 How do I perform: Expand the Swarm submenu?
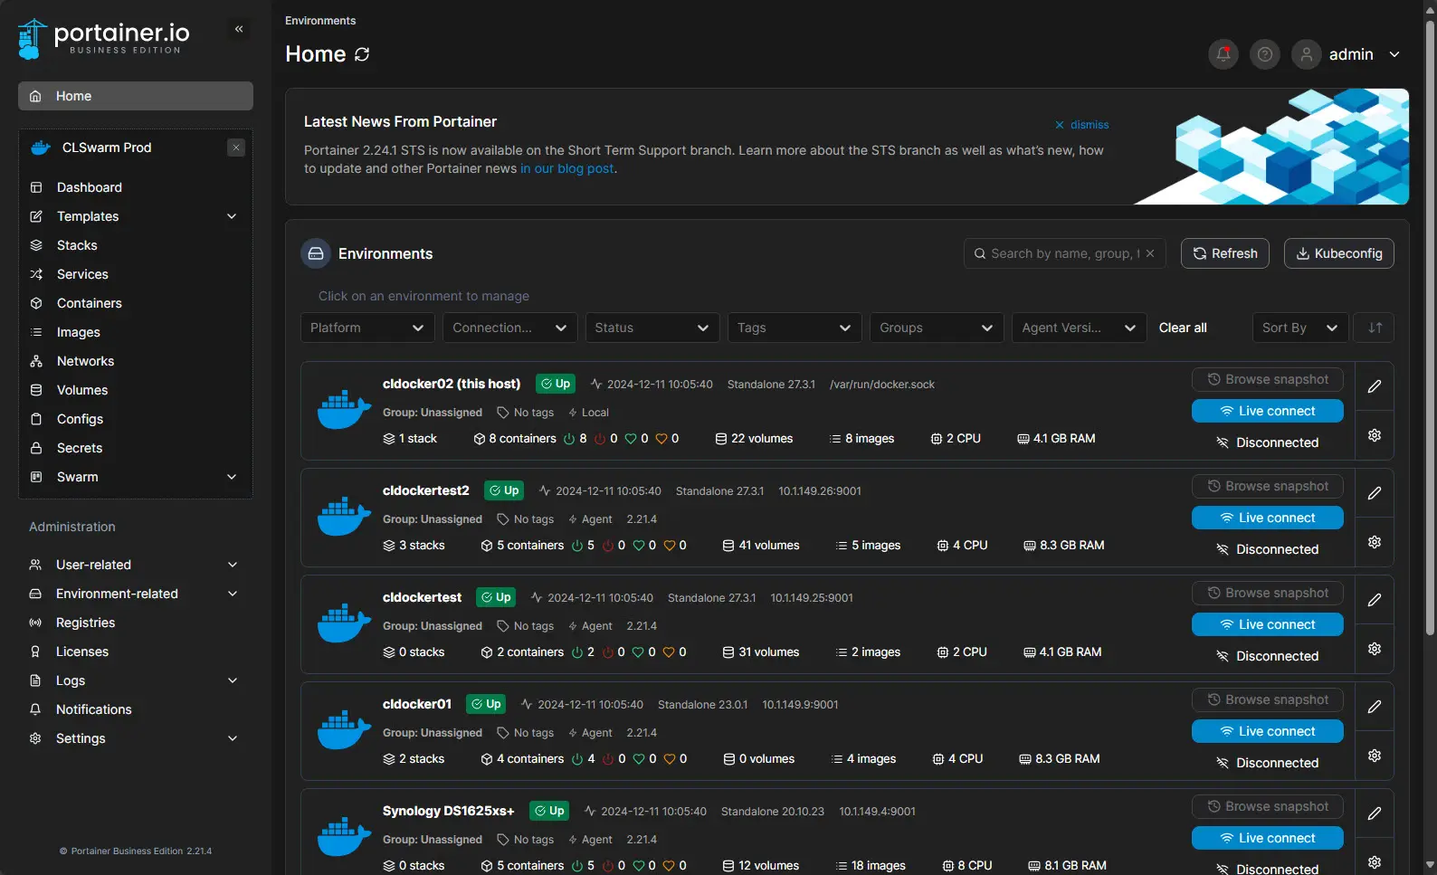pyautogui.click(x=232, y=477)
